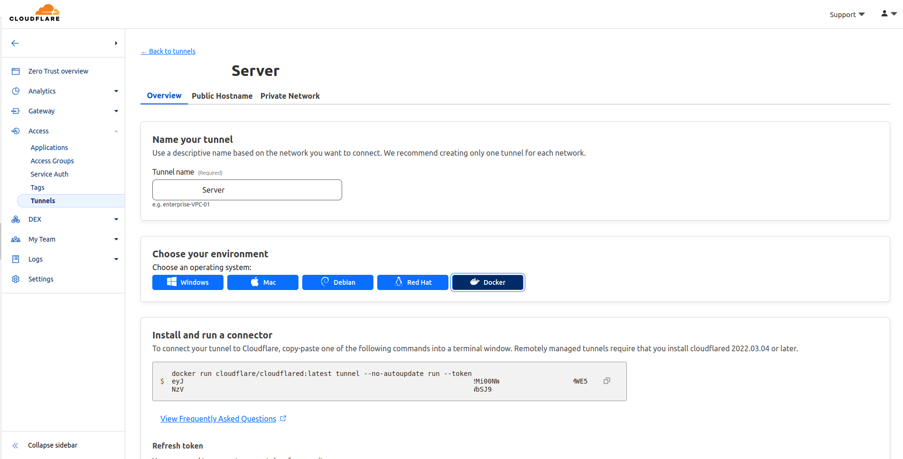Open Tags under Access

coord(37,187)
